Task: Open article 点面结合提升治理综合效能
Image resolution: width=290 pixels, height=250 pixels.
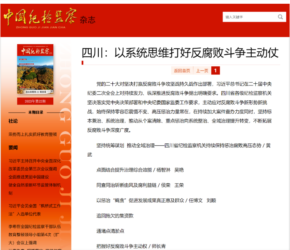Action: click(x=140, y=170)
